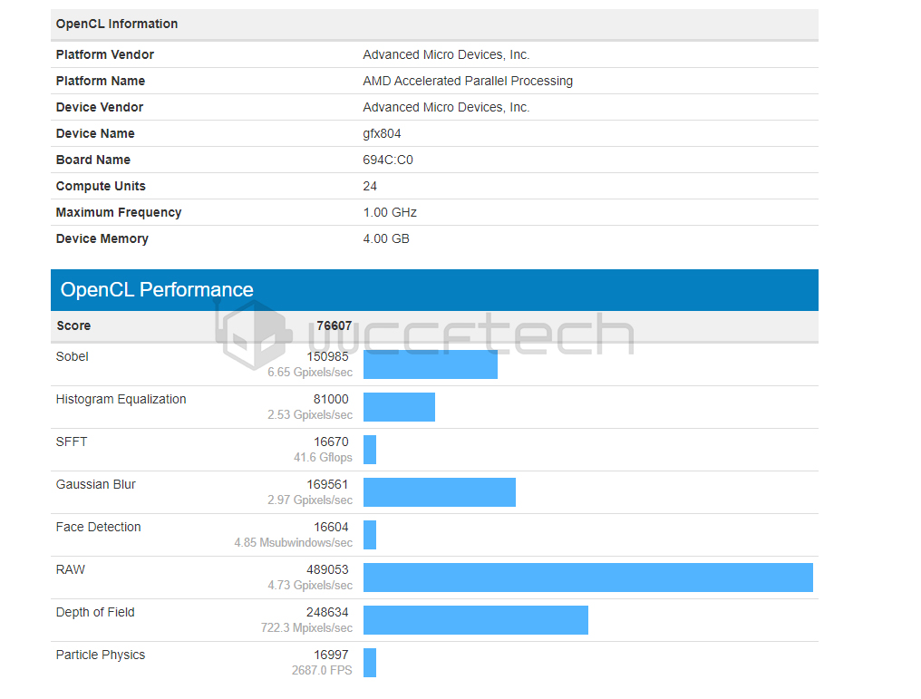
Task: Click the Gaussian Blur score bar
Action: [440, 492]
